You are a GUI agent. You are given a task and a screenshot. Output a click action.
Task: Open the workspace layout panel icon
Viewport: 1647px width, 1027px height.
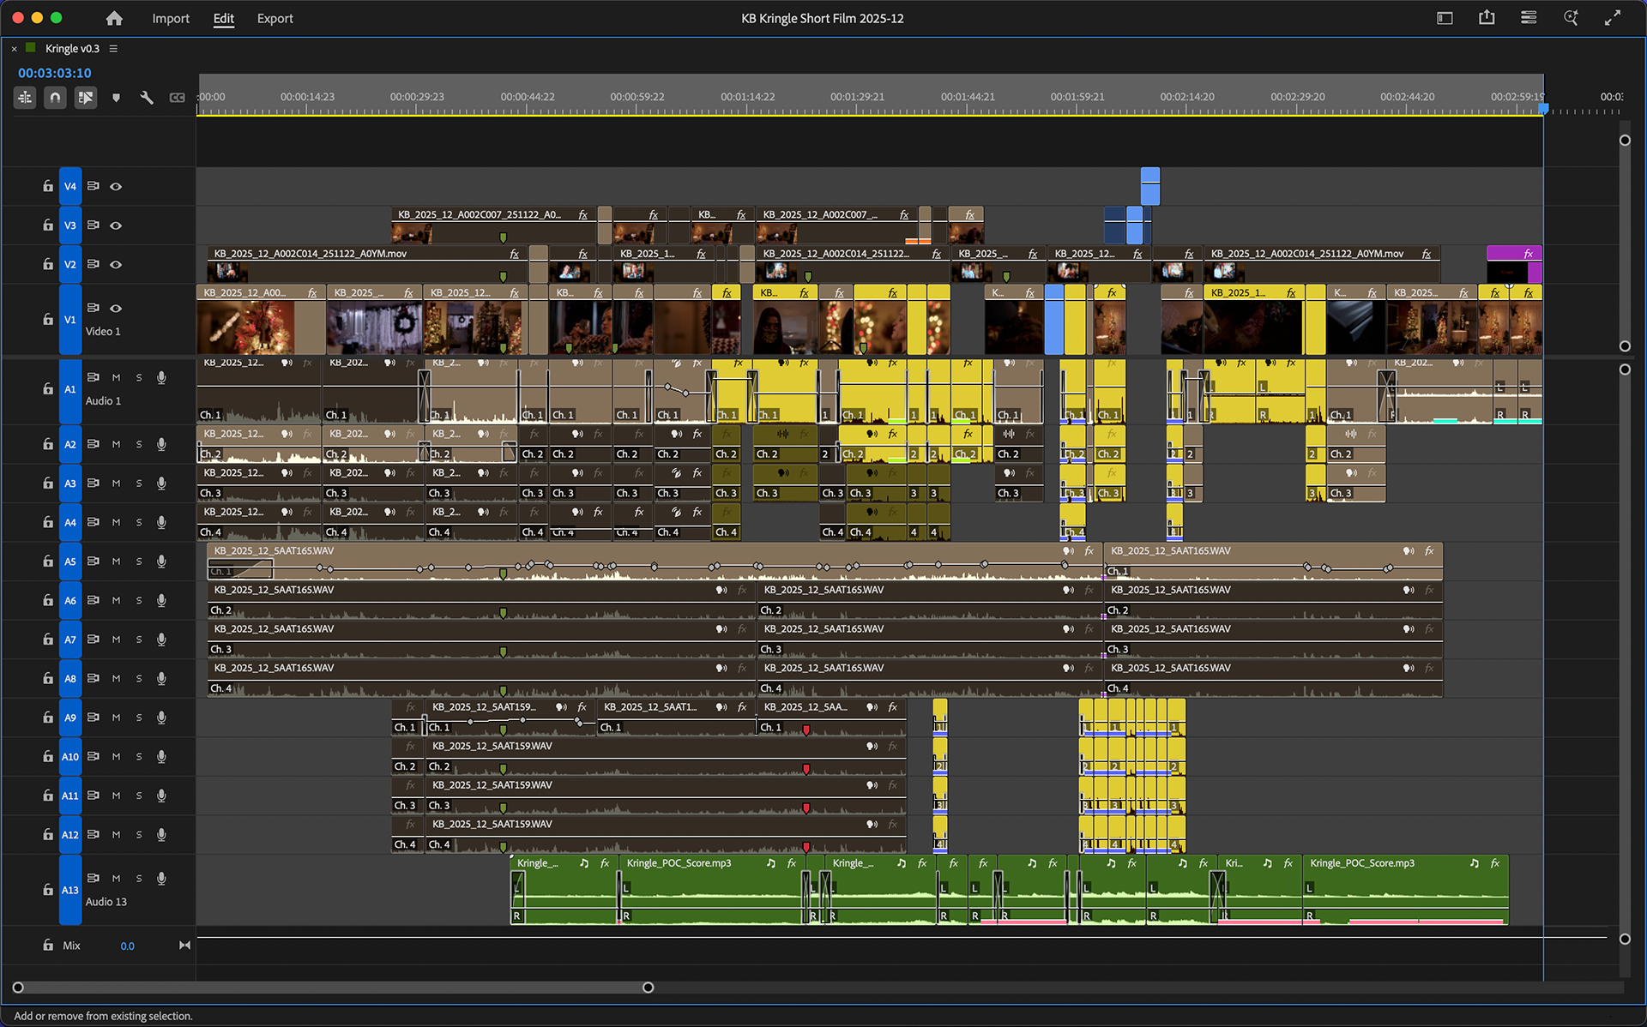tap(1445, 18)
